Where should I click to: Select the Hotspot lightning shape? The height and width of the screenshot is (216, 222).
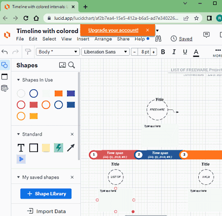(59, 147)
